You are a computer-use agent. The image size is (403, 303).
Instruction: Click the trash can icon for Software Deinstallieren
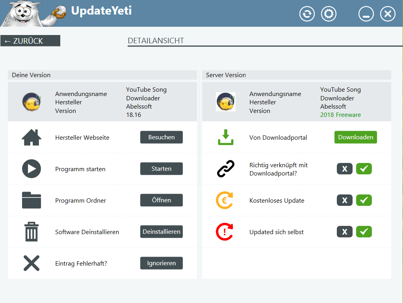pyautogui.click(x=32, y=232)
